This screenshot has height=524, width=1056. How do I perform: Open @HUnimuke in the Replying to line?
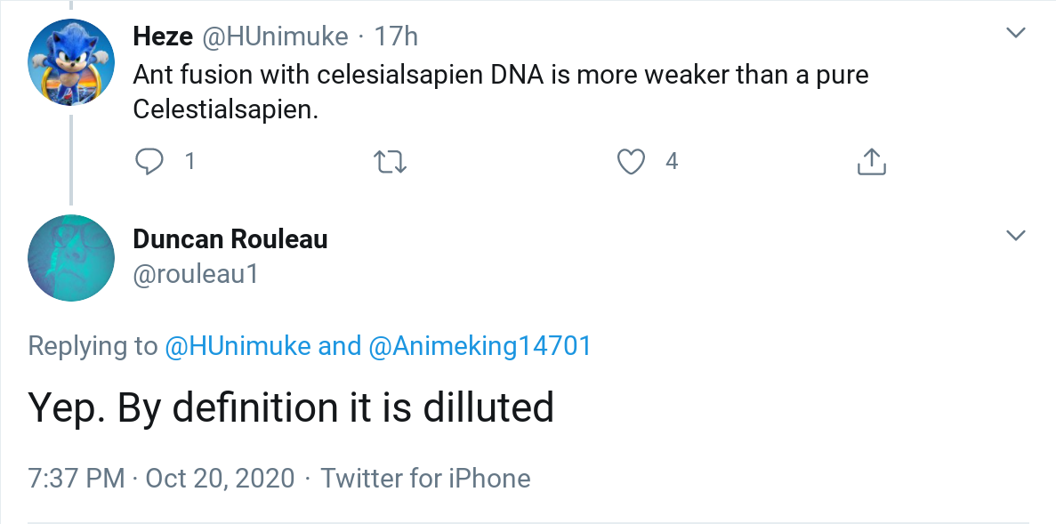(236, 346)
